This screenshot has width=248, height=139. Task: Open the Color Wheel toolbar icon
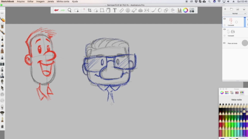tap(186, 10)
